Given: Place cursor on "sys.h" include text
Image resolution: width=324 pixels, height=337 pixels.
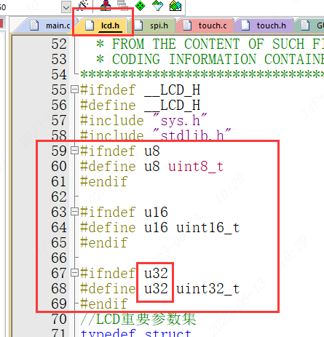Looking at the screenshot, I should click(x=181, y=121).
